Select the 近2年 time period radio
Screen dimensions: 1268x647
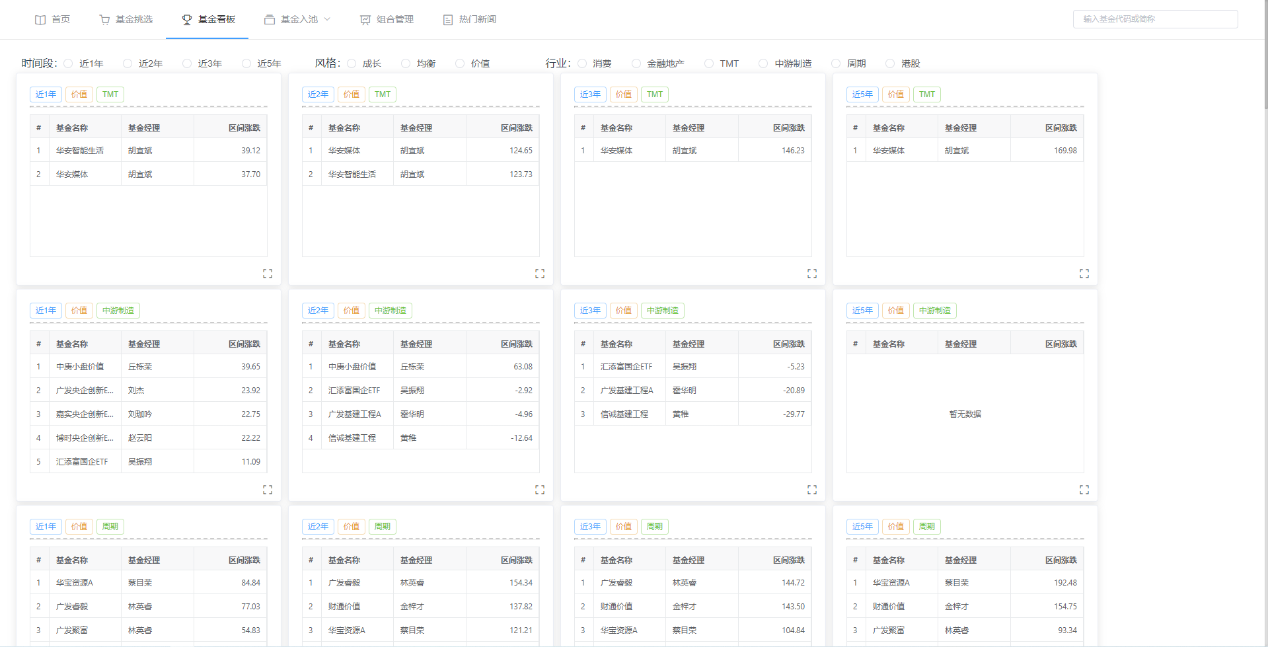(x=128, y=63)
